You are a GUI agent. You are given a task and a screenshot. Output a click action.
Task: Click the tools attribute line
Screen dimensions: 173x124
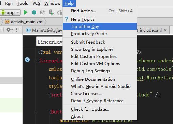pos(55,78)
